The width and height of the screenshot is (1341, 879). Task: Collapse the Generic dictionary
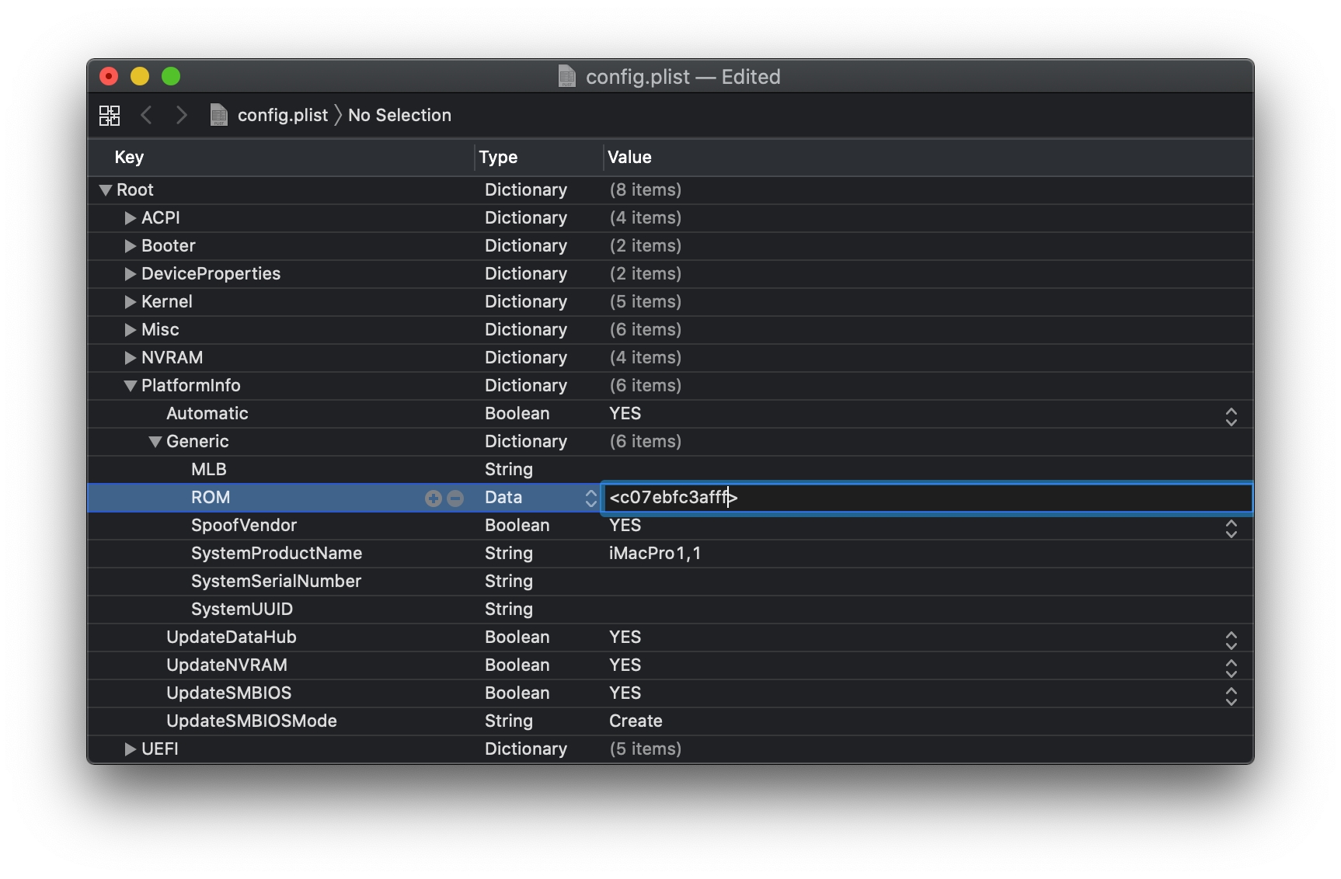click(155, 442)
